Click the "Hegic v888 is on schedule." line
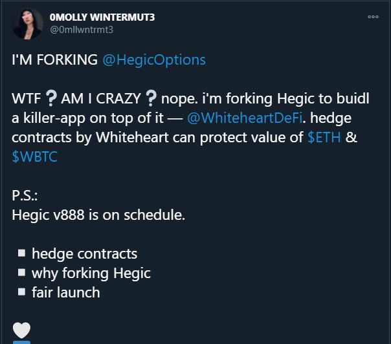This screenshot has width=391, height=344. 98,215
